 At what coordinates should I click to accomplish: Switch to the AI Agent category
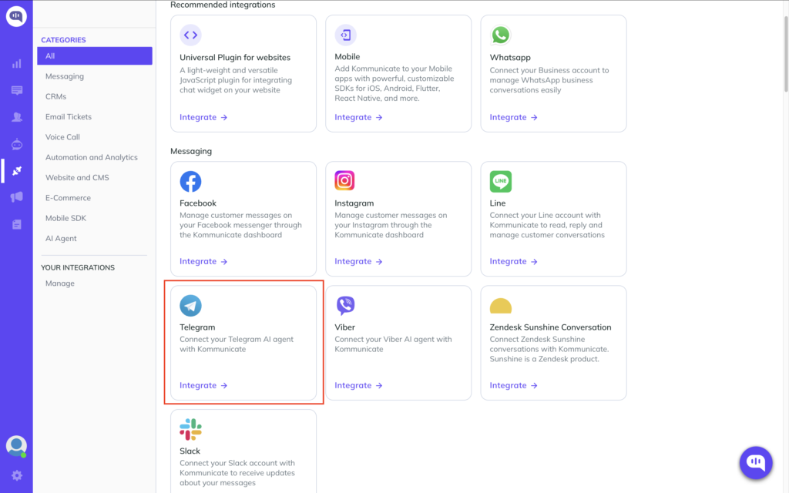click(61, 239)
